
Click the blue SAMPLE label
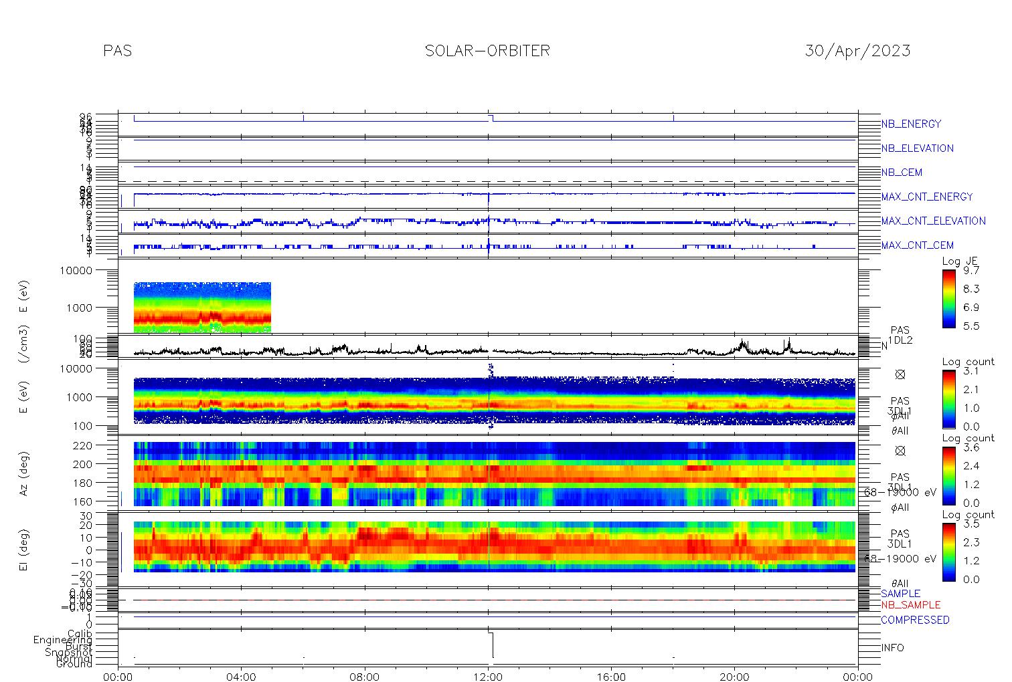[900, 594]
